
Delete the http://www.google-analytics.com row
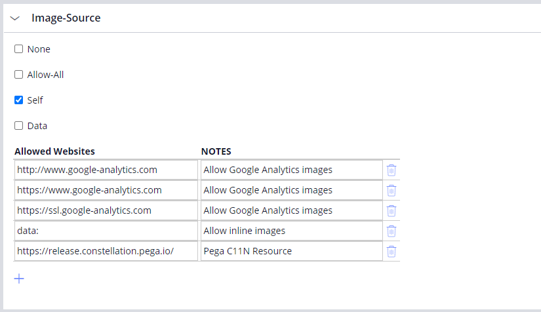coord(391,170)
